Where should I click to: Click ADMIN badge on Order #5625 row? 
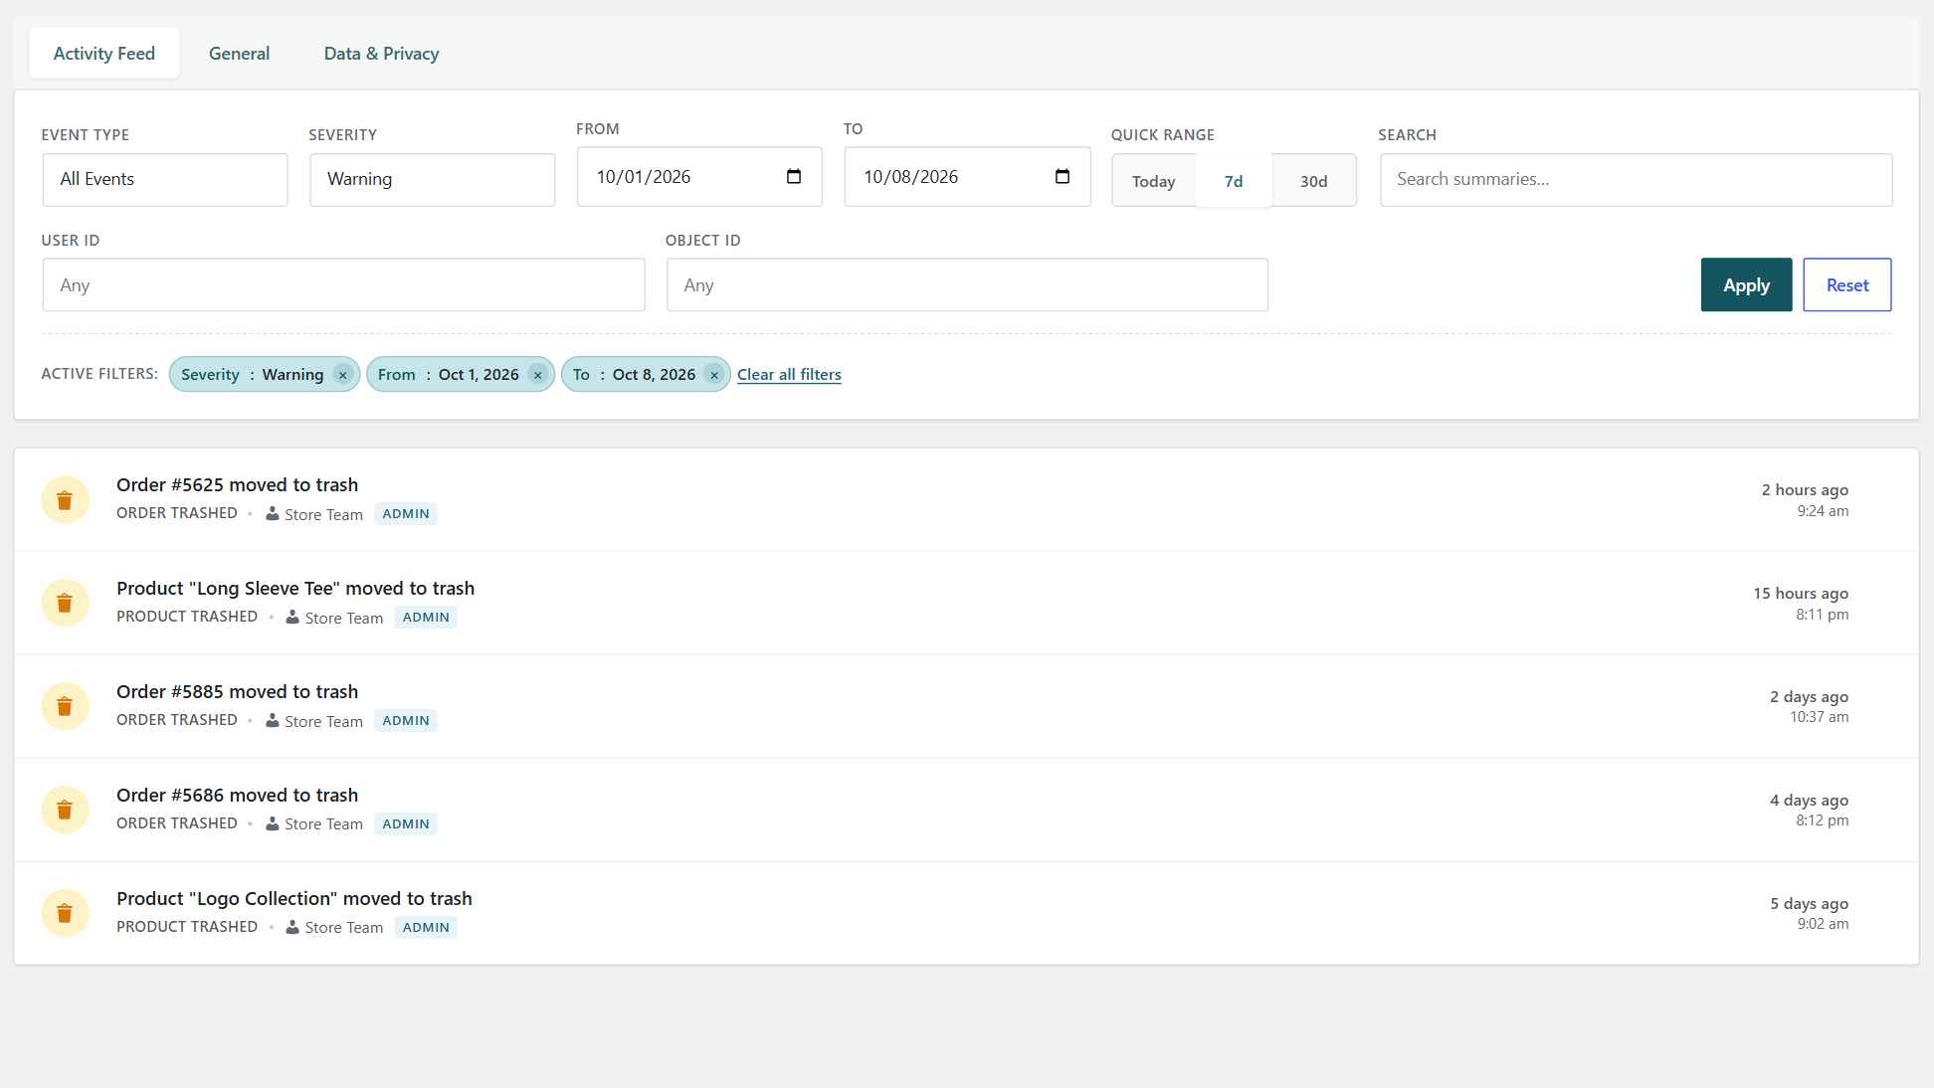[406, 514]
